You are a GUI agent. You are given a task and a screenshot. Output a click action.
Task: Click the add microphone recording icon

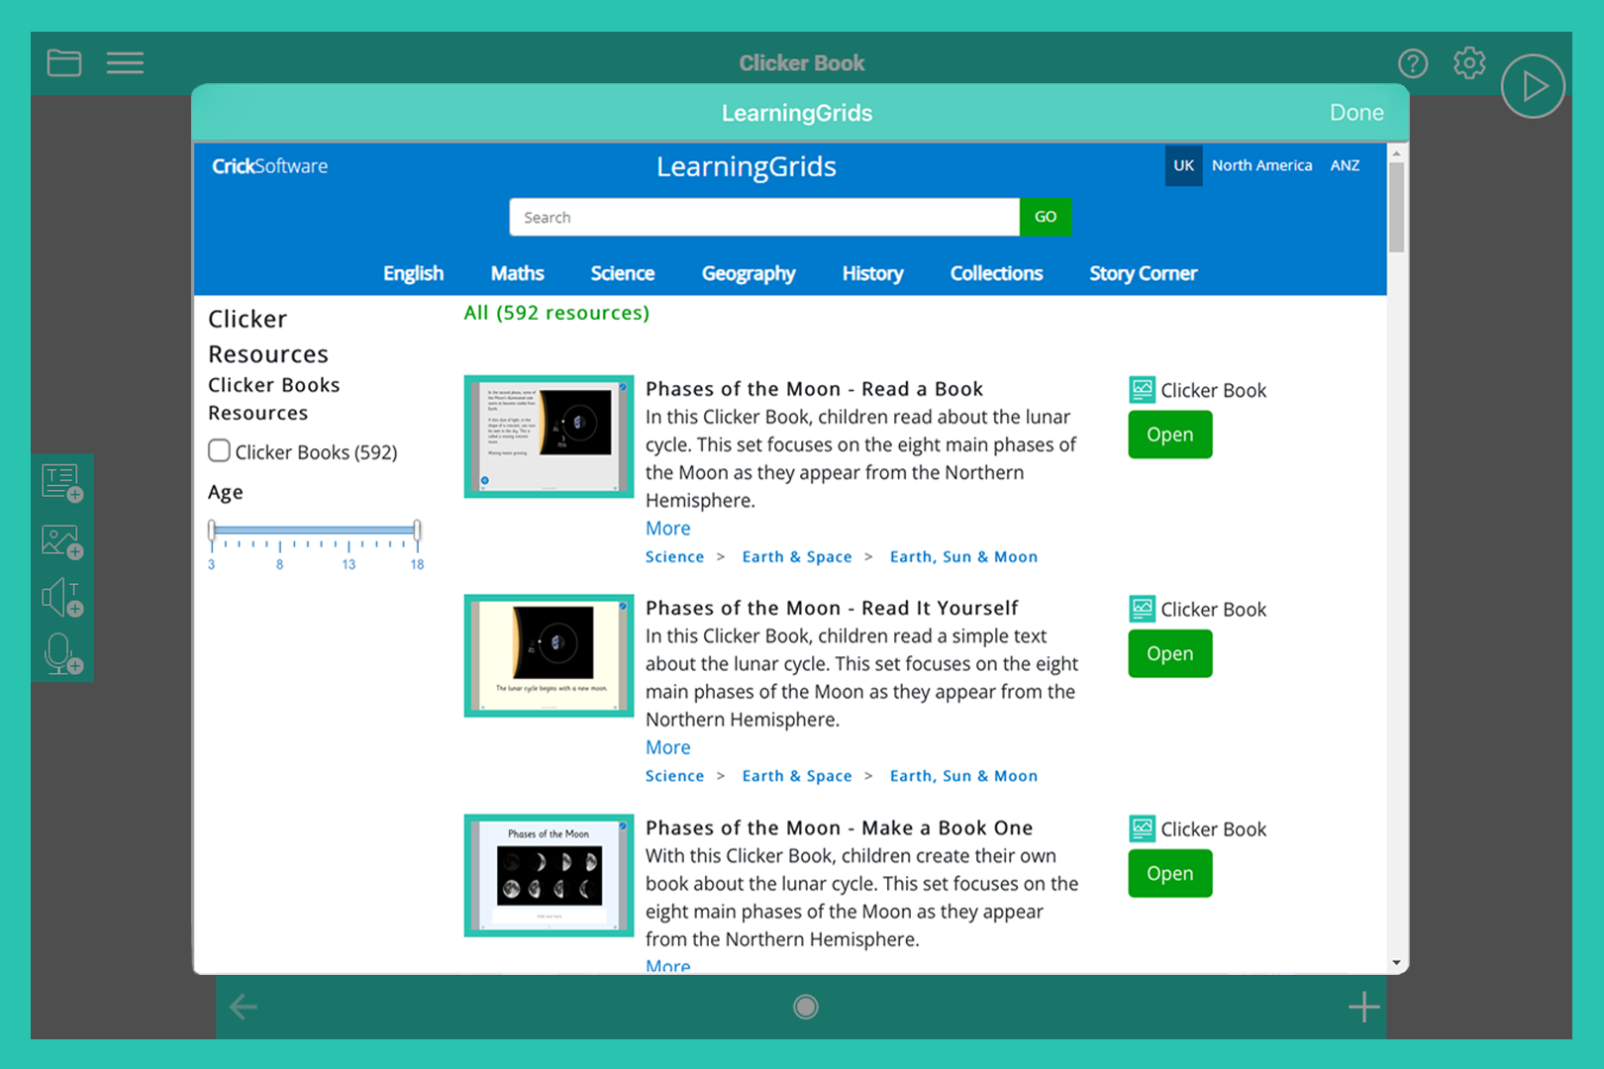pyautogui.click(x=62, y=654)
